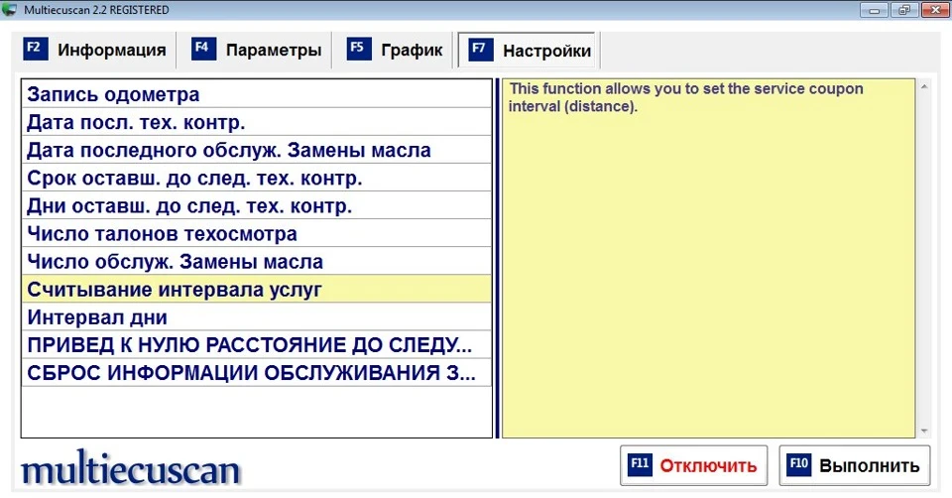
Task: Click the F2 key icon
Action: tap(36, 49)
